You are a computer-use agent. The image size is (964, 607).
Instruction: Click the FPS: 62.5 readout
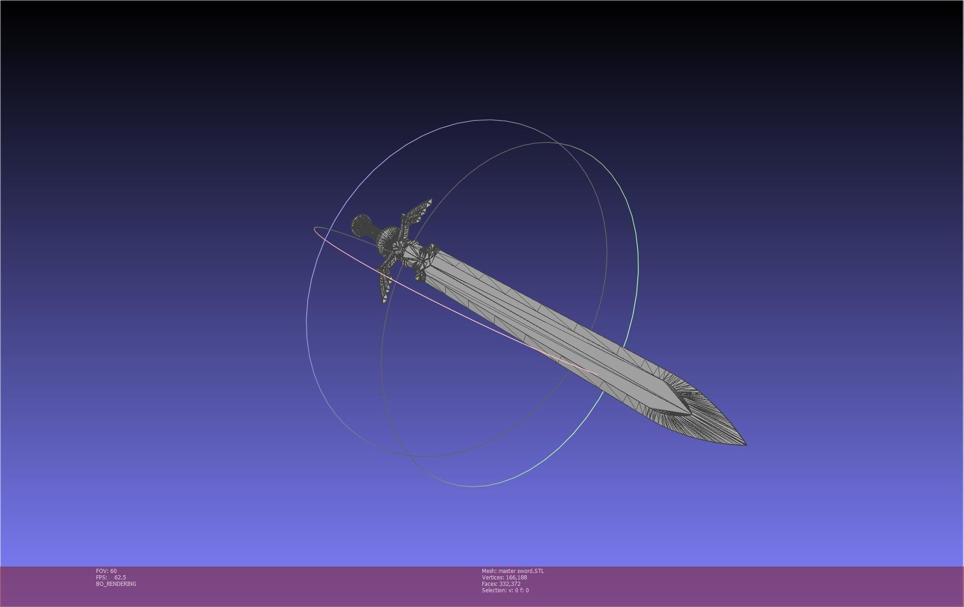111,578
